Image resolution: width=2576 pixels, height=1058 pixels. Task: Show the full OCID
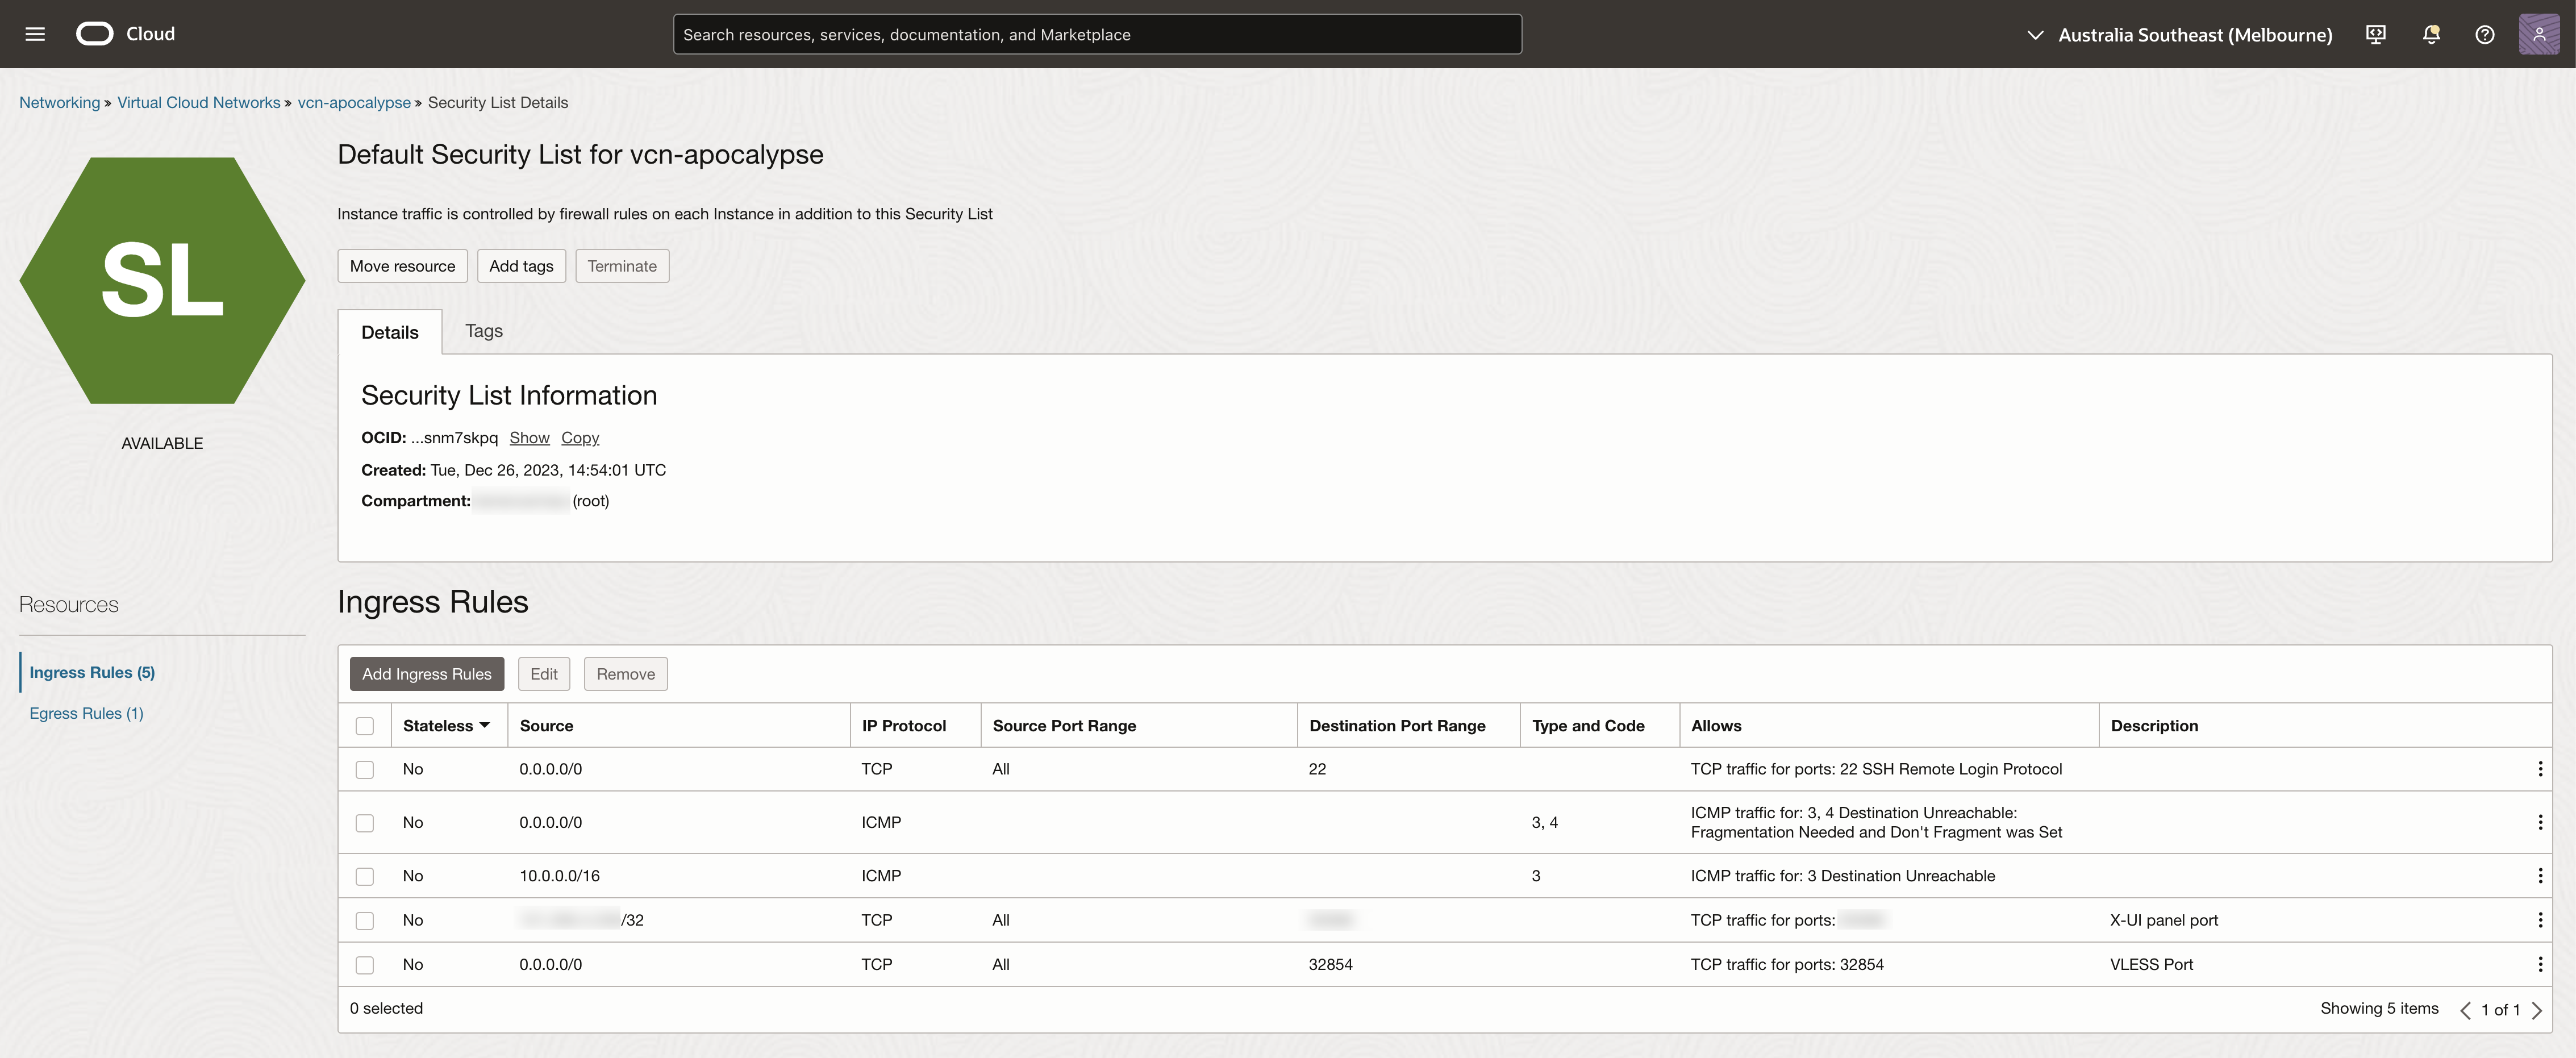tap(529, 438)
